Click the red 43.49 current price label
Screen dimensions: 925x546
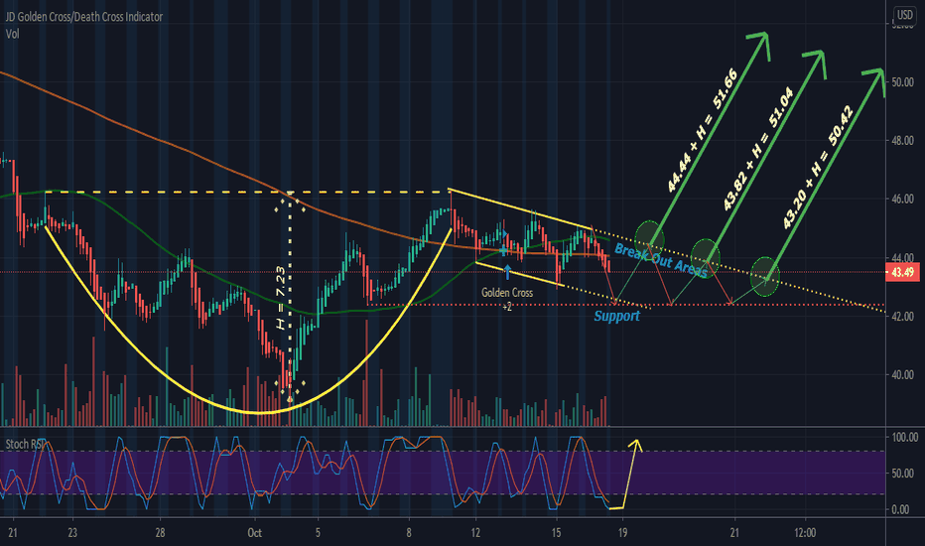pos(902,272)
